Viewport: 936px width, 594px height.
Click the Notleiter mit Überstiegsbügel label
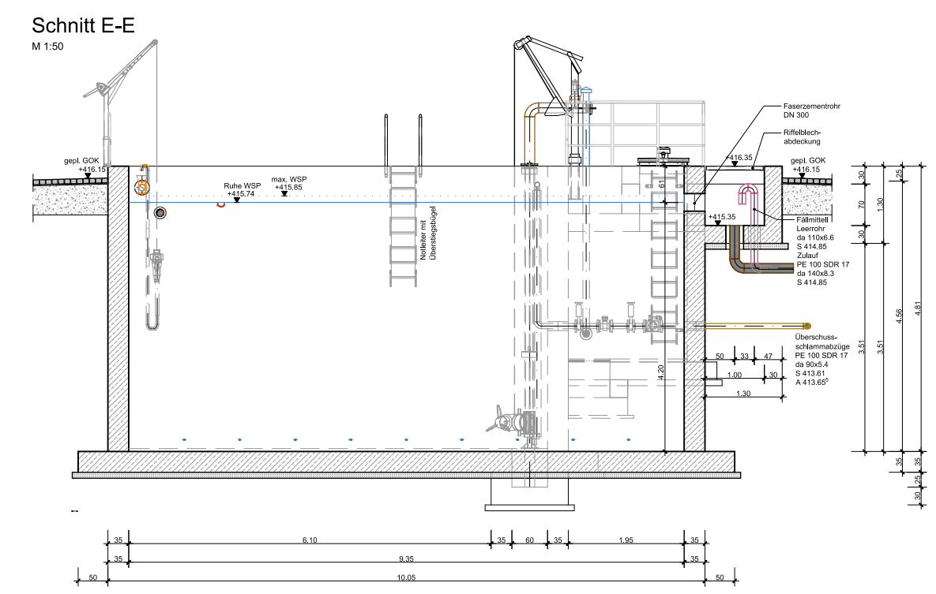click(428, 233)
